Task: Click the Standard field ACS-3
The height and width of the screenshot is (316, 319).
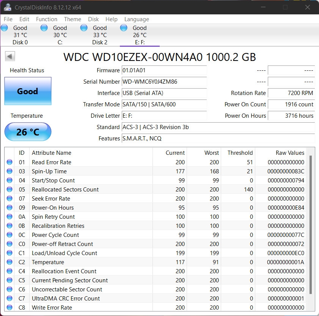Action: pos(218,127)
